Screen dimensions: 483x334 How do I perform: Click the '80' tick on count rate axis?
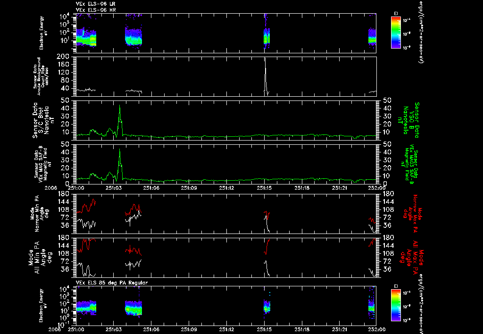[65, 80]
